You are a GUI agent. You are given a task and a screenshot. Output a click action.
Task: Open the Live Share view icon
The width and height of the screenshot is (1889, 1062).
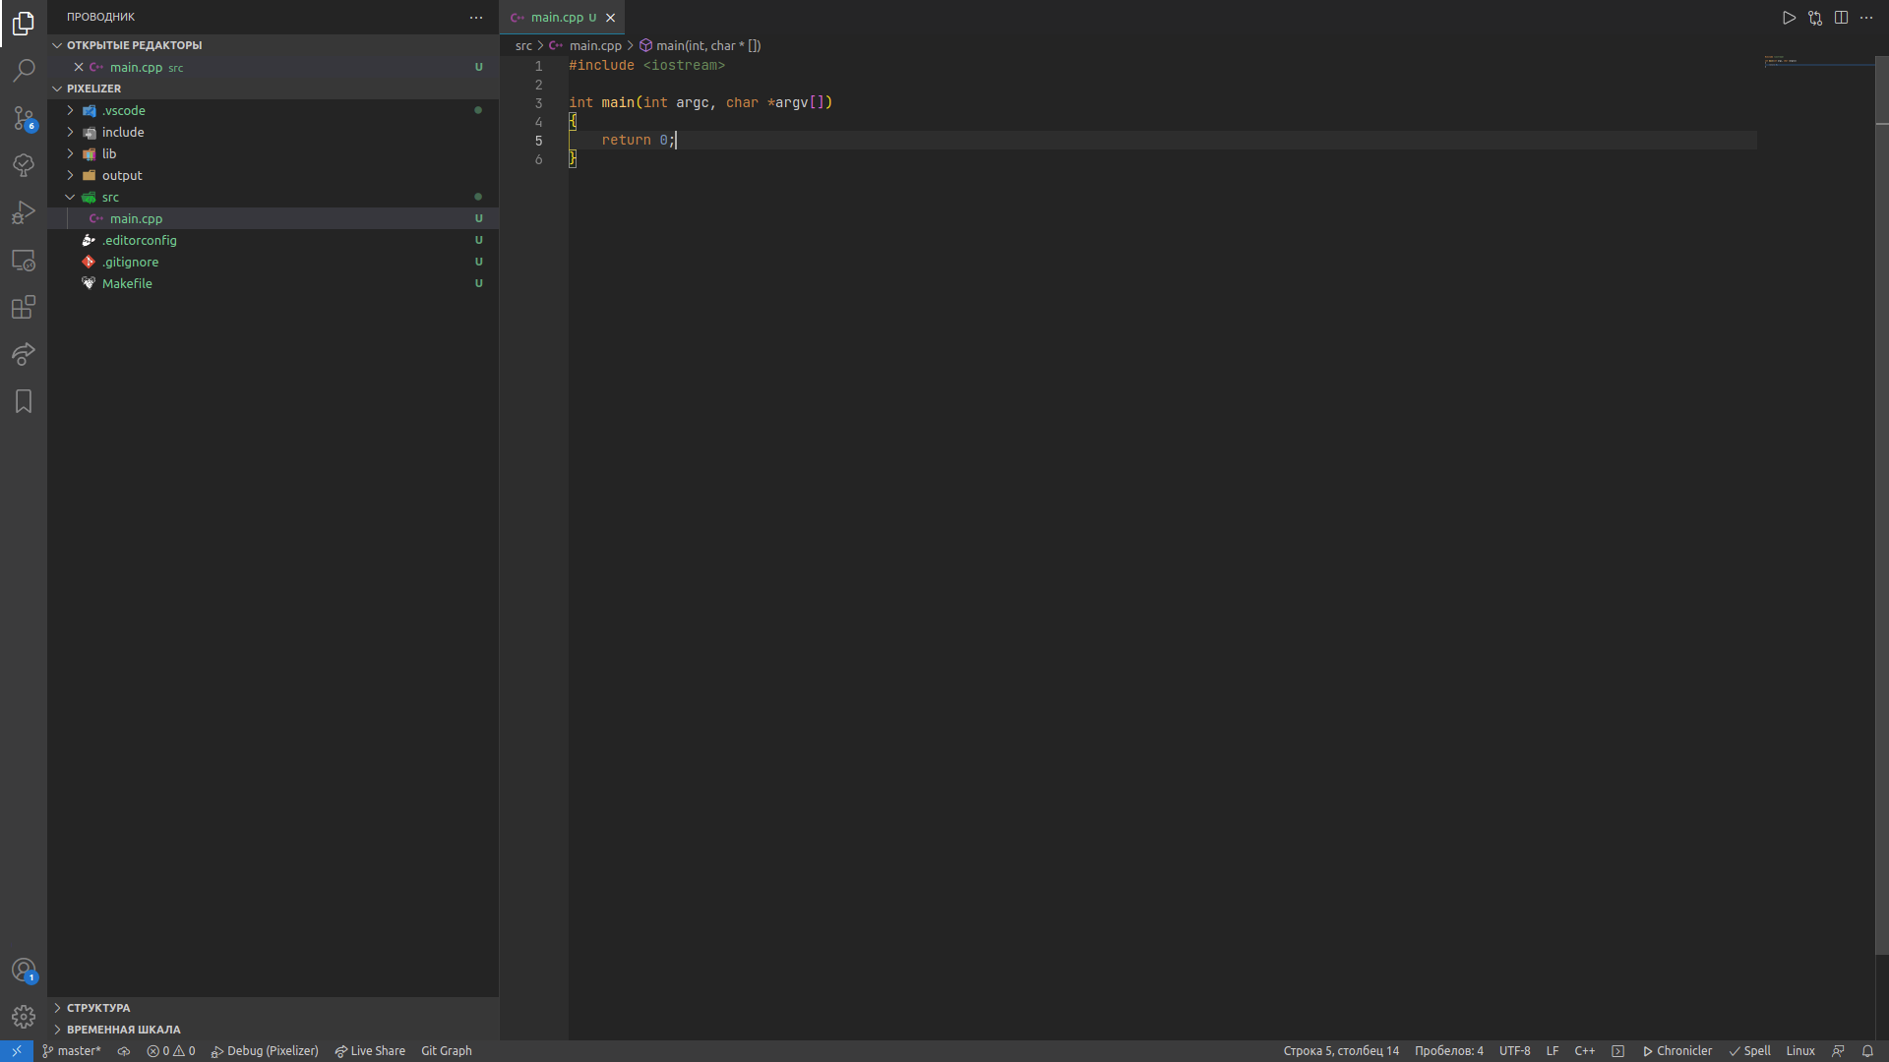pyautogui.click(x=24, y=354)
